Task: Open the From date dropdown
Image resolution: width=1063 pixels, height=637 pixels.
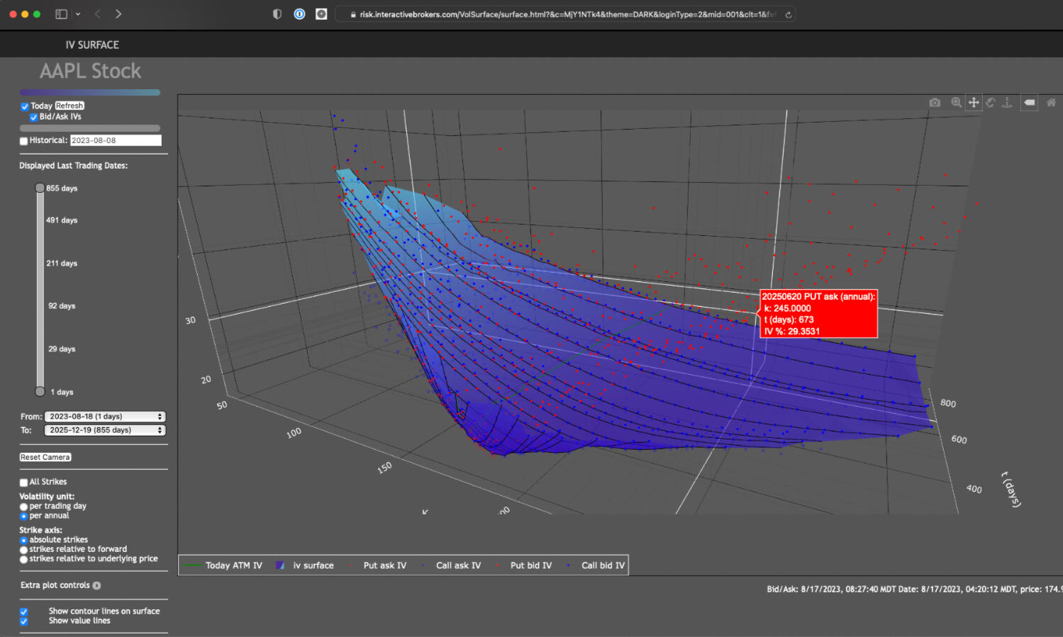Action: click(x=104, y=417)
